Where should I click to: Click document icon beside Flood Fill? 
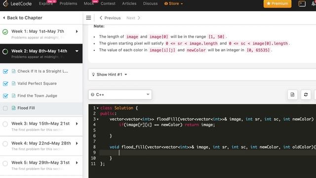pyautogui.click(x=13, y=108)
